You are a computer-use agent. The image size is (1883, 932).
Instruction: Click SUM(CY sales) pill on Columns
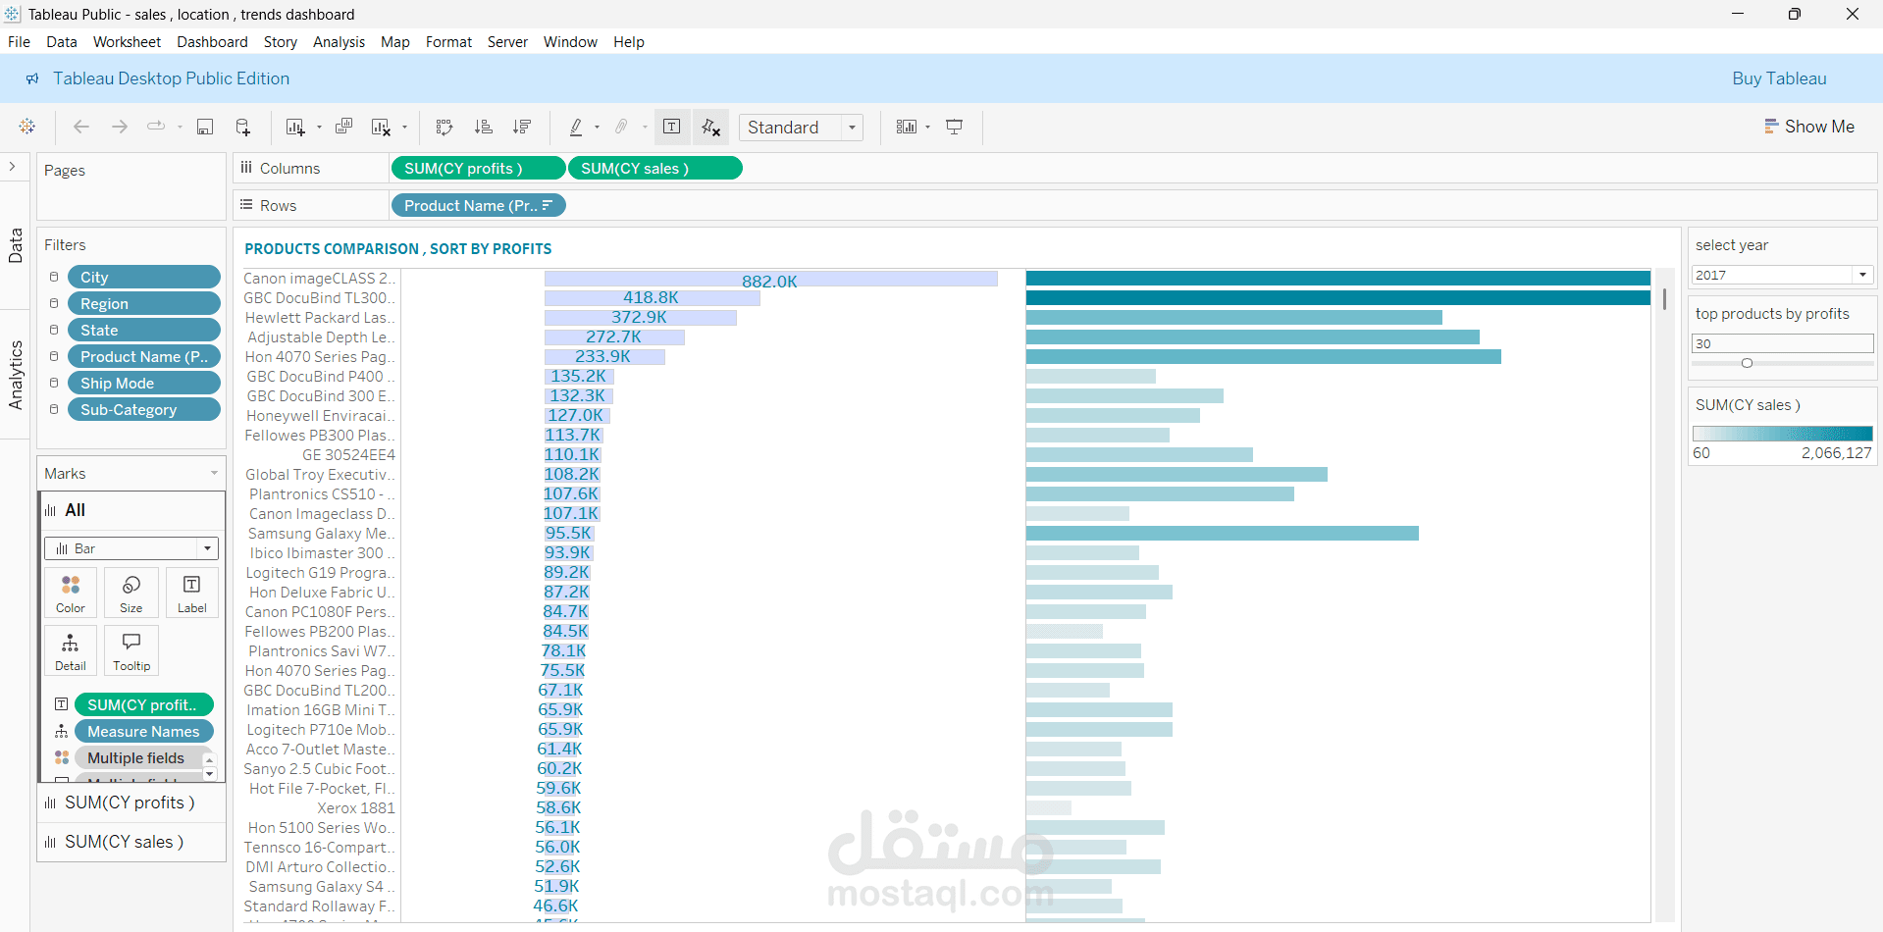(x=654, y=169)
